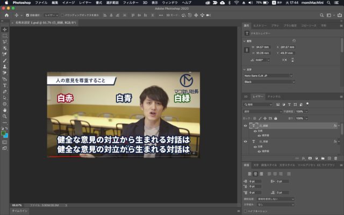Hide the 白_青縁 text layer with its eye icon

coord(245,141)
